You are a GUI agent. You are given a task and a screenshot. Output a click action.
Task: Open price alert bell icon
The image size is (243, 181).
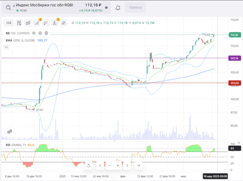pyautogui.click(x=118, y=7)
